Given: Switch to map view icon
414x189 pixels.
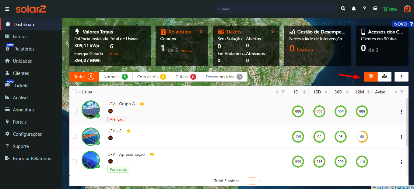Looking at the screenshot, I should 384,77.
